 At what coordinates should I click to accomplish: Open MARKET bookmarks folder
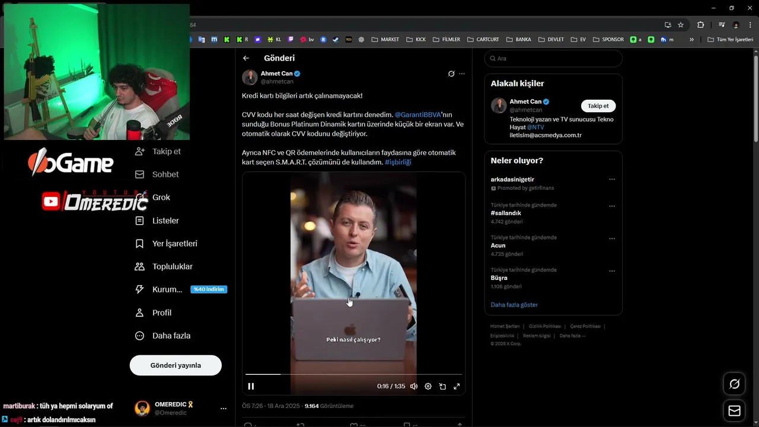[385, 40]
